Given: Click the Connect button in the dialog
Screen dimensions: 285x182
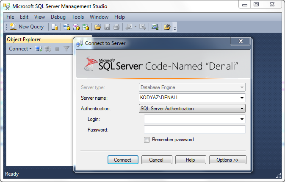Looking at the screenshot, I should (x=123, y=160).
